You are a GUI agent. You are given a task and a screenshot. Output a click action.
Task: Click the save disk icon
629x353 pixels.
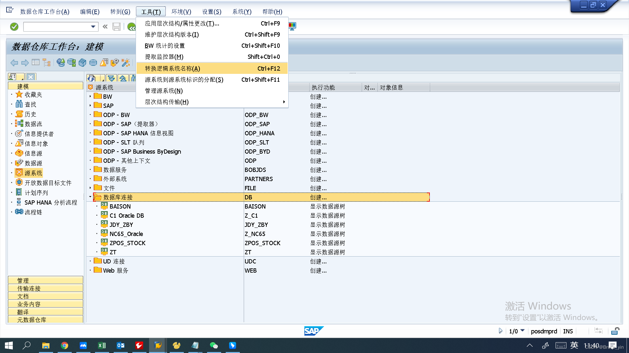click(x=116, y=27)
